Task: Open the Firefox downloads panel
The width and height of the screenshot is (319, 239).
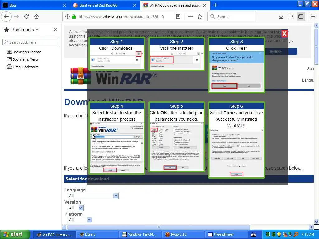Action: [x=281, y=17]
